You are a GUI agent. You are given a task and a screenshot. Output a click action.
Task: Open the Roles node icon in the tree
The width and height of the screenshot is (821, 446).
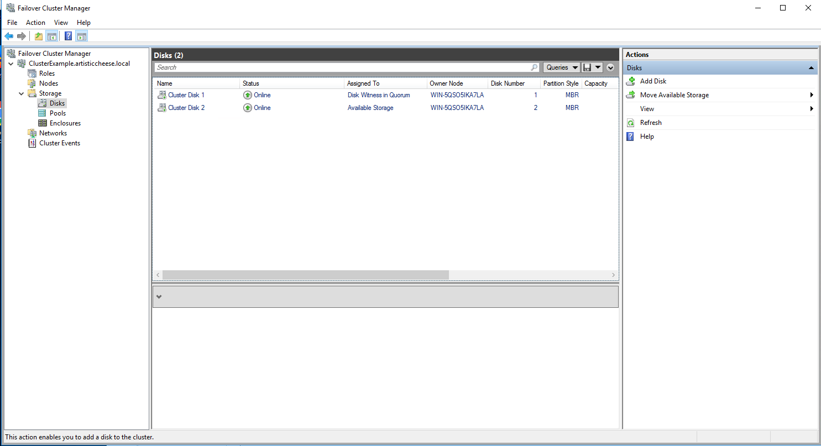pos(32,74)
